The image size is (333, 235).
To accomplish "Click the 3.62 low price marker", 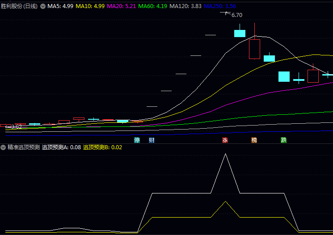I will (x=17, y=127).
